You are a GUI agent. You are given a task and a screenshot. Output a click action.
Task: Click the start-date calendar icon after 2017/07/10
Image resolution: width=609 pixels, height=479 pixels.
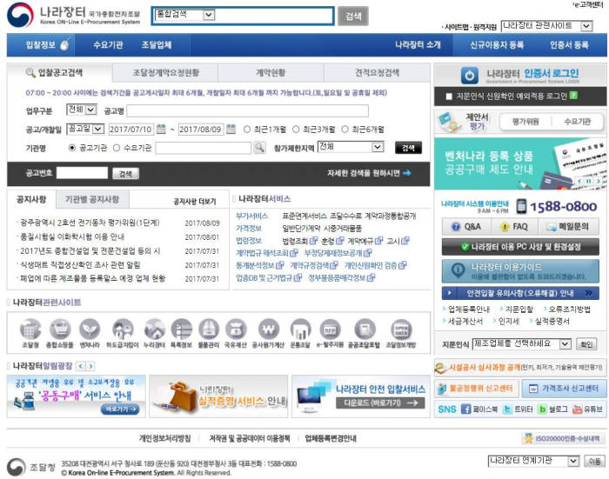[x=161, y=129]
